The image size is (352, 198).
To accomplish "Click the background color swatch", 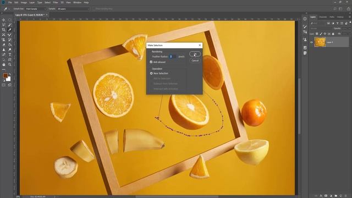I will coord(9,79).
